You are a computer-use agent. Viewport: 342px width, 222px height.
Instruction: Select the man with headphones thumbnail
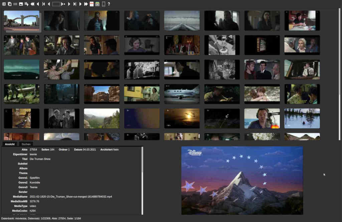[262, 118]
